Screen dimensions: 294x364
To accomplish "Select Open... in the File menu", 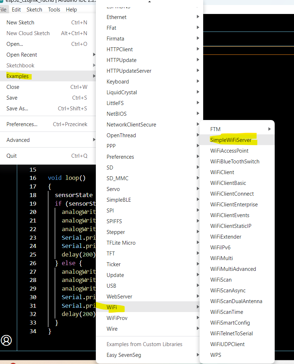I will click(48, 44).
